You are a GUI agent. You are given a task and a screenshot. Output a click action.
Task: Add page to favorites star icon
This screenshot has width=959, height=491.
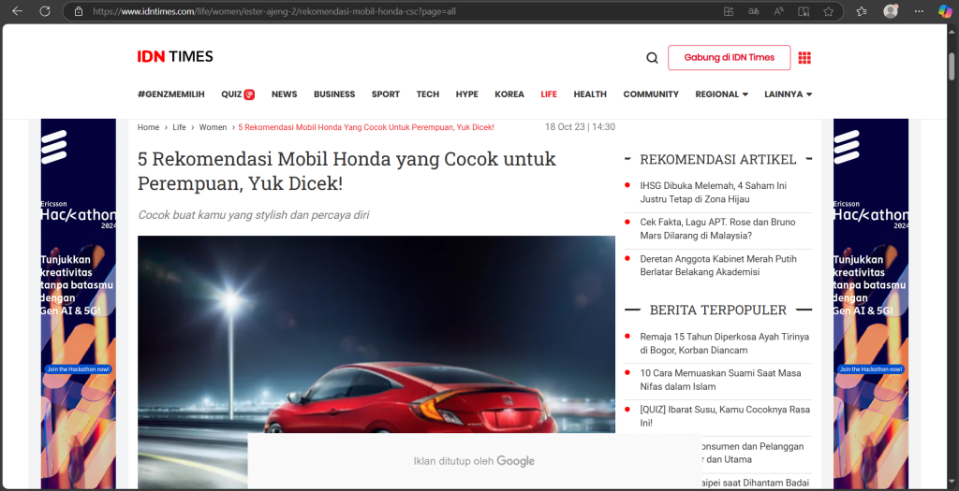[x=828, y=11]
